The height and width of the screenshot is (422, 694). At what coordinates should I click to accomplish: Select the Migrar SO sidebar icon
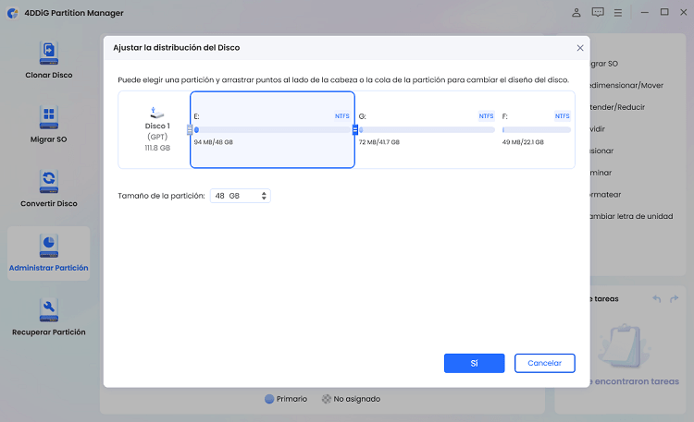(48, 117)
